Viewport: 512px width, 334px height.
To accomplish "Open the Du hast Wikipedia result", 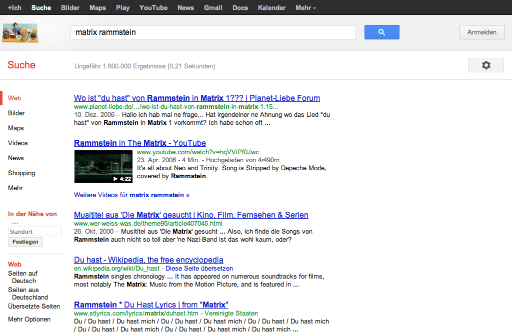I will pyautogui.click(x=148, y=260).
